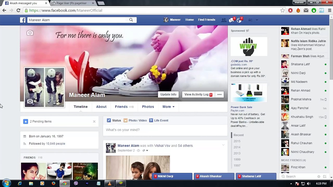This screenshot has height=187, width=333.
Task: Click the new message compose icon in chat
Action: coord(325,177)
